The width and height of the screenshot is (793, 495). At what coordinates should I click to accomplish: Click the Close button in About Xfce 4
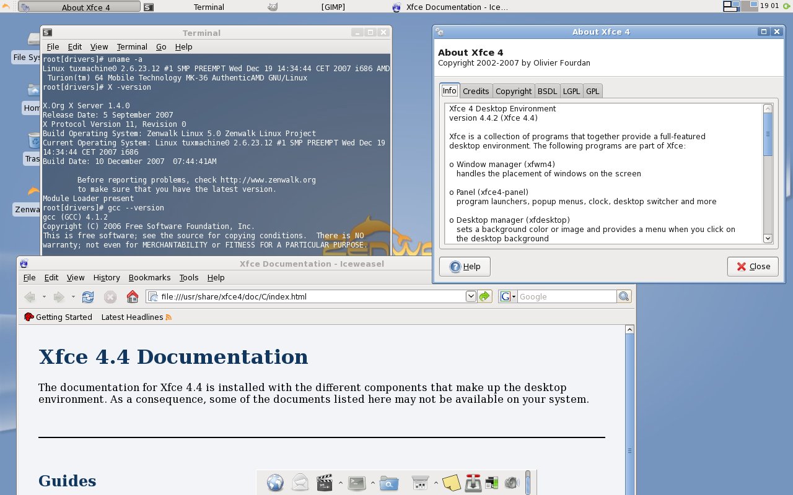click(753, 267)
